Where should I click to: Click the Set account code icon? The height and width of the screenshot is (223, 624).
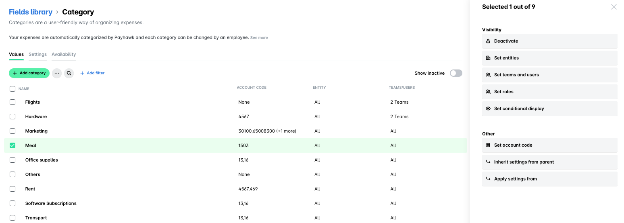pos(488,145)
